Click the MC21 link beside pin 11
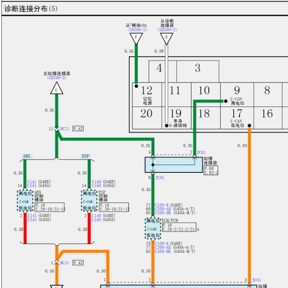 pos(64,129)
